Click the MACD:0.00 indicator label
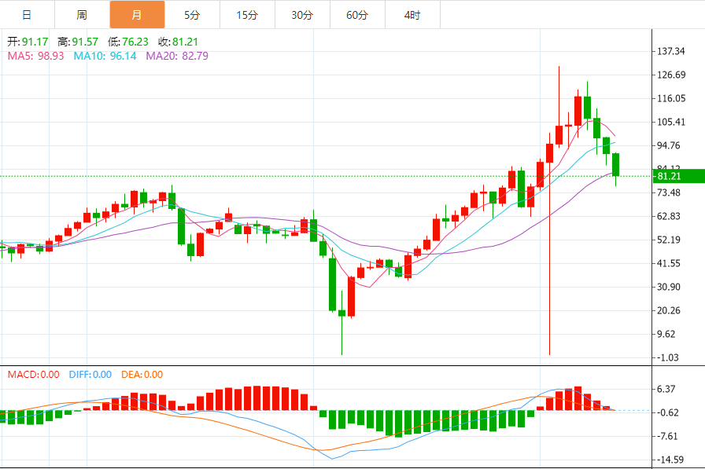Viewport: 705px width, 469px height. click(x=34, y=374)
